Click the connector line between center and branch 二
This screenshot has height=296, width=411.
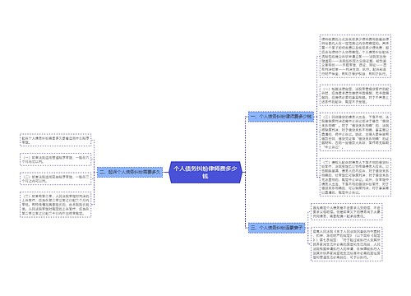point(166,172)
